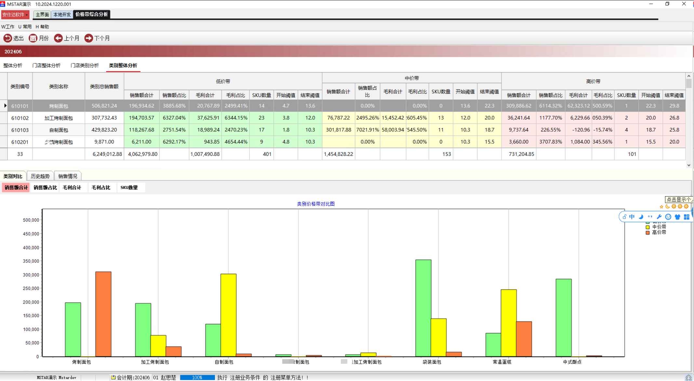Select row indicator arrow for 610101
This screenshot has width=694, height=381.
point(5,106)
